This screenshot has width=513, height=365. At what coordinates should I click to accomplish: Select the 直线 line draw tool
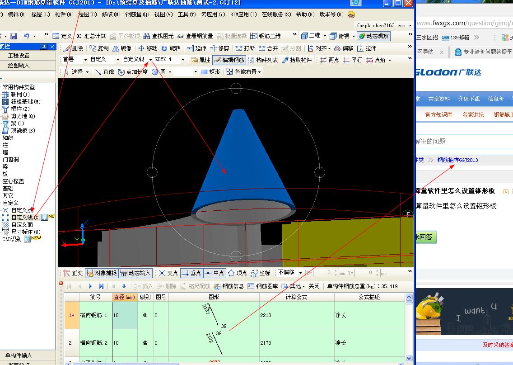(104, 72)
